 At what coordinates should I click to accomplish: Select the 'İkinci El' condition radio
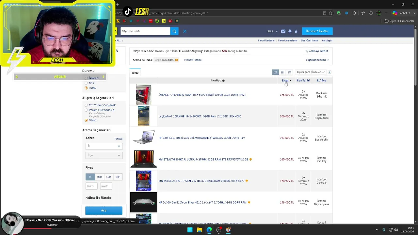86,78
